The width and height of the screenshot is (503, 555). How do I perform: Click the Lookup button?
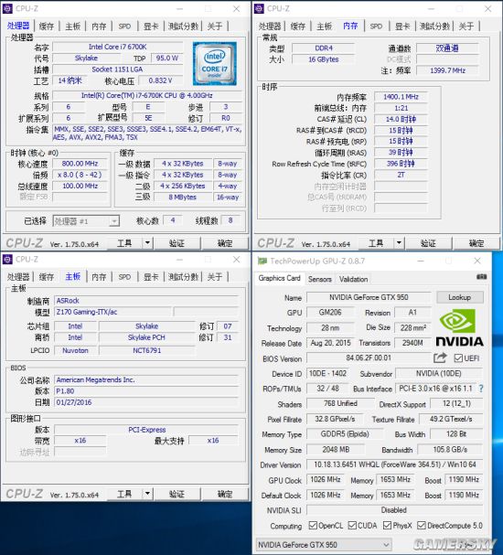pos(459,297)
